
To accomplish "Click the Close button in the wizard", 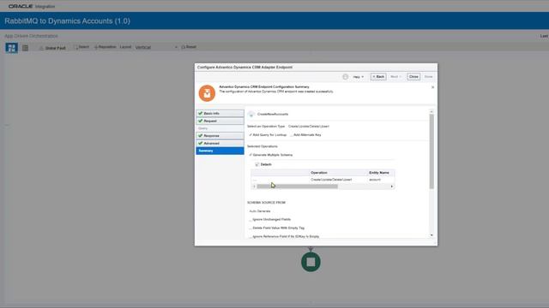I will (x=413, y=76).
